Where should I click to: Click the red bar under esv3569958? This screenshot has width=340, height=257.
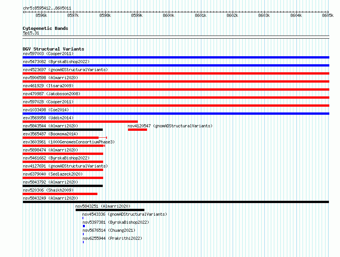click(80, 122)
